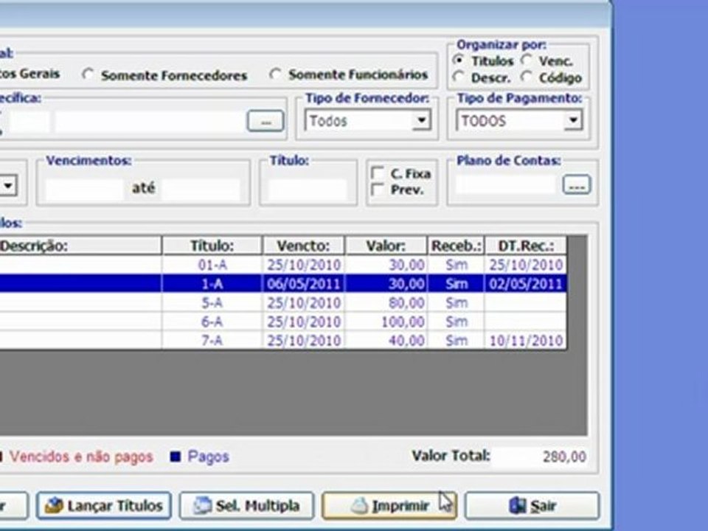Screen dimensions: 708x531
Task: Click the Imprimir print button
Action: point(389,505)
